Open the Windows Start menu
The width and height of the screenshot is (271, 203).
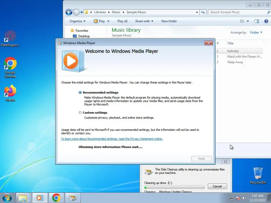pos(7,198)
